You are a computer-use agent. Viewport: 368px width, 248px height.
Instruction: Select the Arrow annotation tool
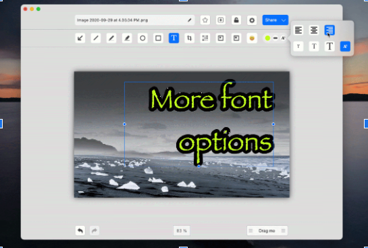click(x=80, y=38)
